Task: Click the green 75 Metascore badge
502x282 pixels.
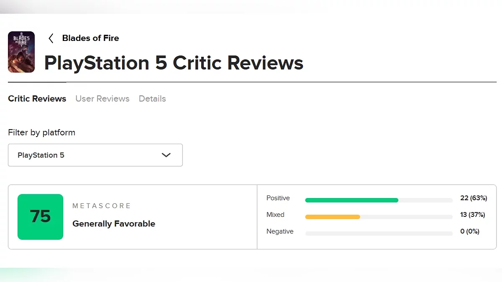Action: [x=40, y=217]
